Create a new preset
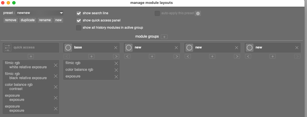Screen dimensions: 307x117 [x=58, y=20]
